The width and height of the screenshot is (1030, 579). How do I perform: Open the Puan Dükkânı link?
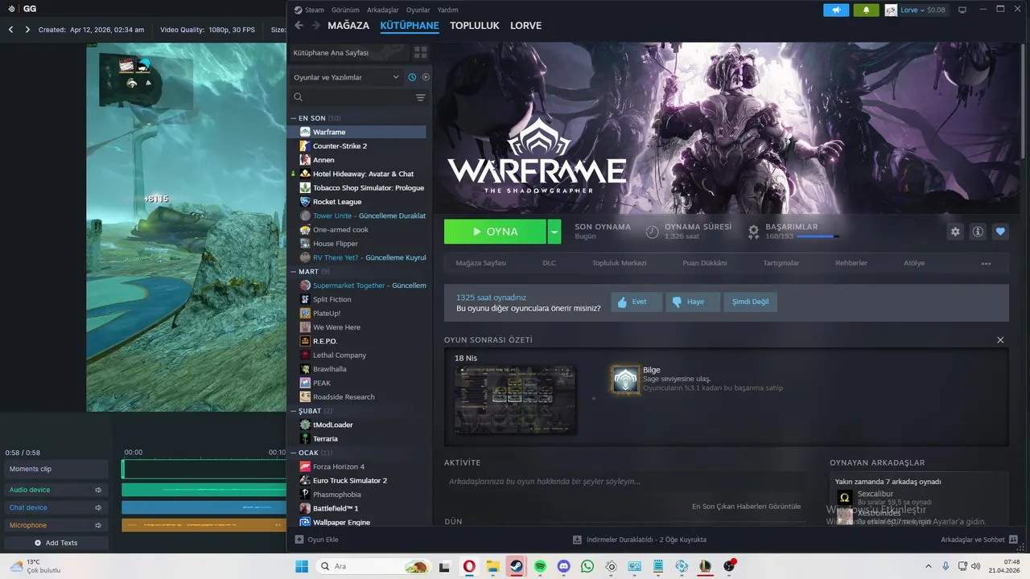(705, 263)
